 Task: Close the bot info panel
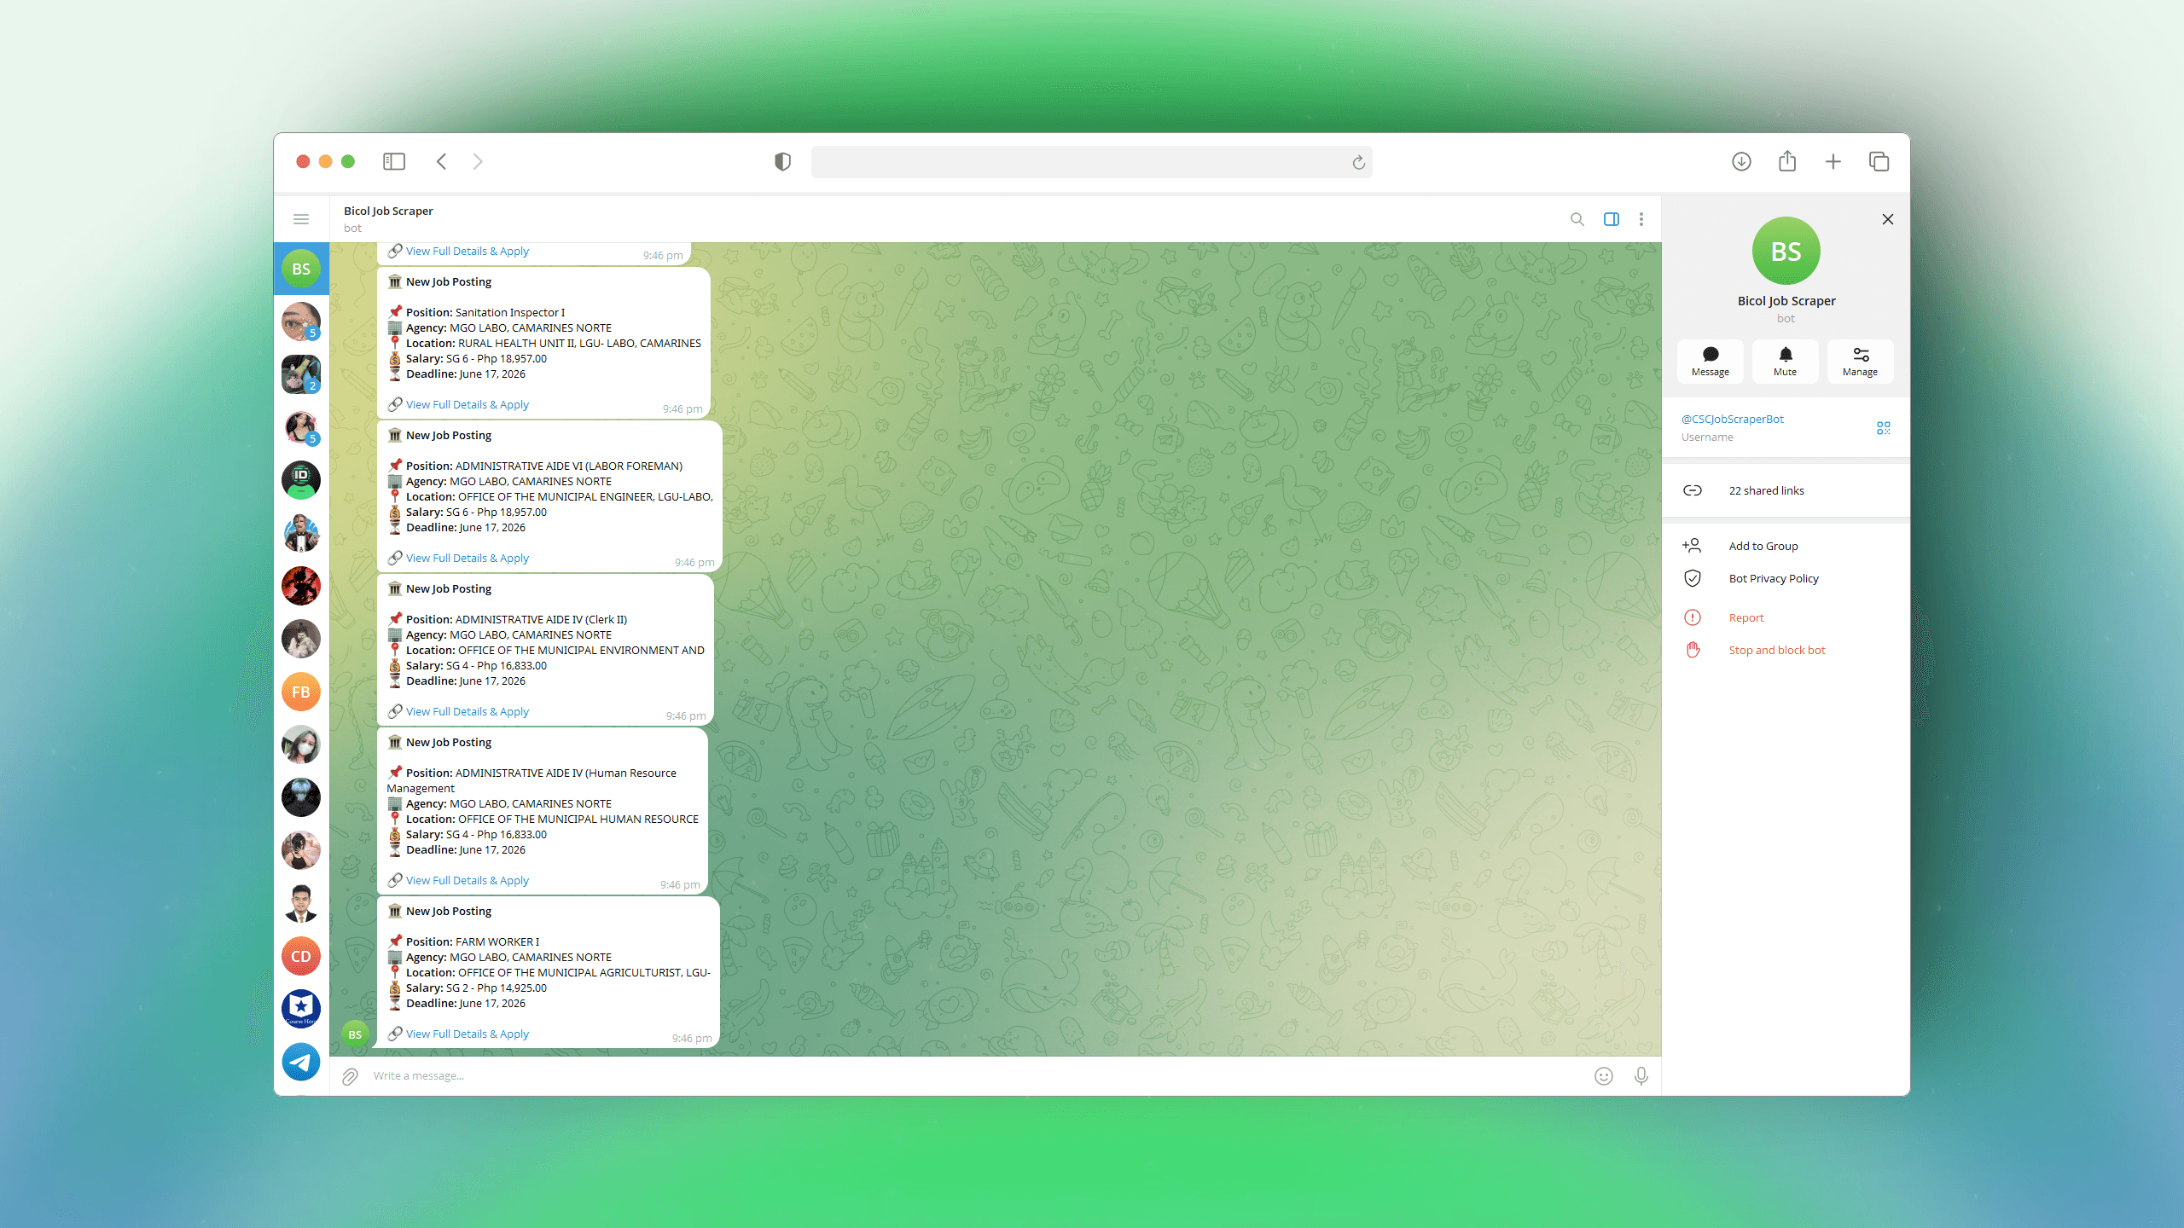pyautogui.click(x=1888, y=219)
